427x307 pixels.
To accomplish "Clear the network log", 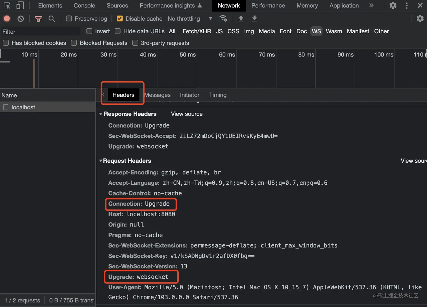I will (x=21, y=19).
